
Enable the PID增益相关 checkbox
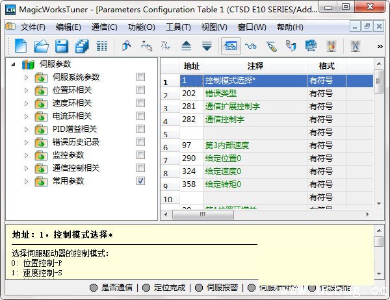click(x=140, y=129)
